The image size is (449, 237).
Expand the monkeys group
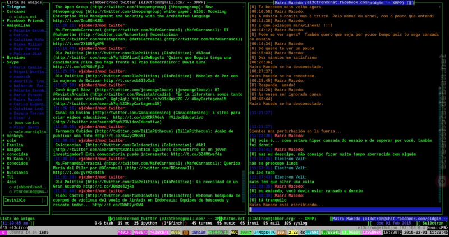point(4,136)
